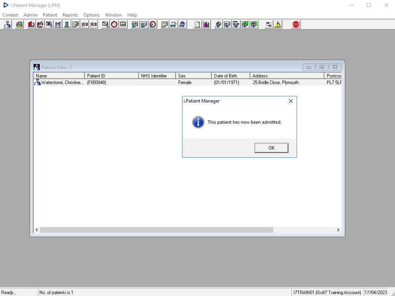The height and width of the screenshot is (296, 395).
Task: Maximize the i.Patient Manager main window
Action: [369, 5]
